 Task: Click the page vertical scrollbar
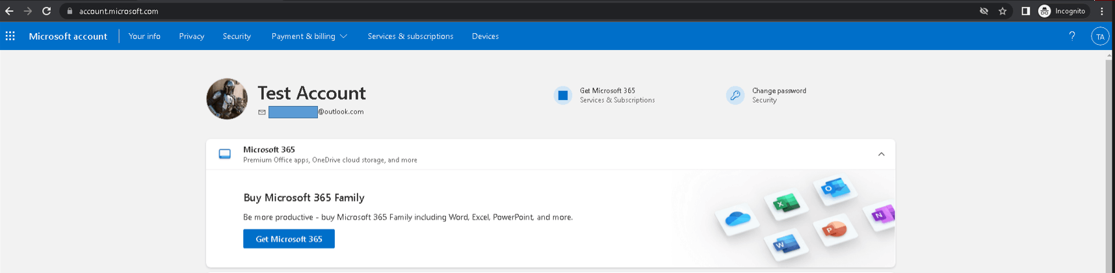tap(1110, 166)
